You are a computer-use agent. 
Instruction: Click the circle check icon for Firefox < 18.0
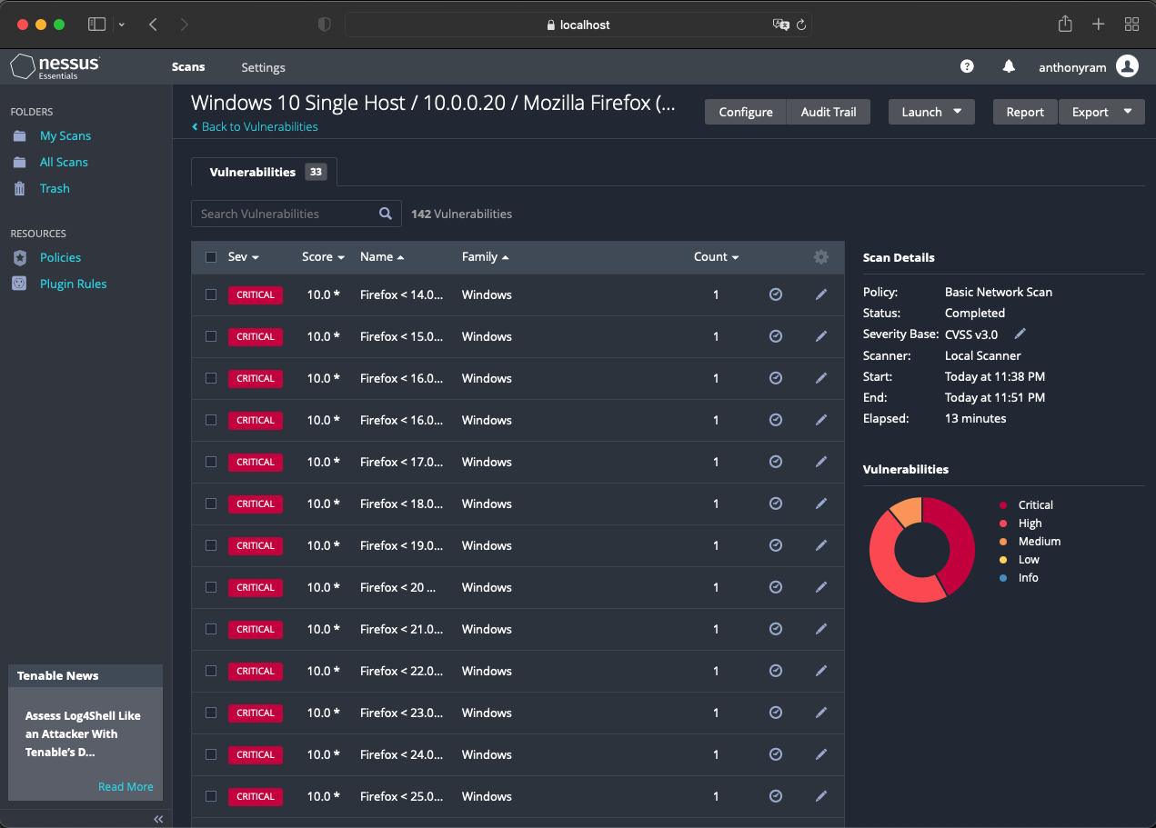(776, 504)
